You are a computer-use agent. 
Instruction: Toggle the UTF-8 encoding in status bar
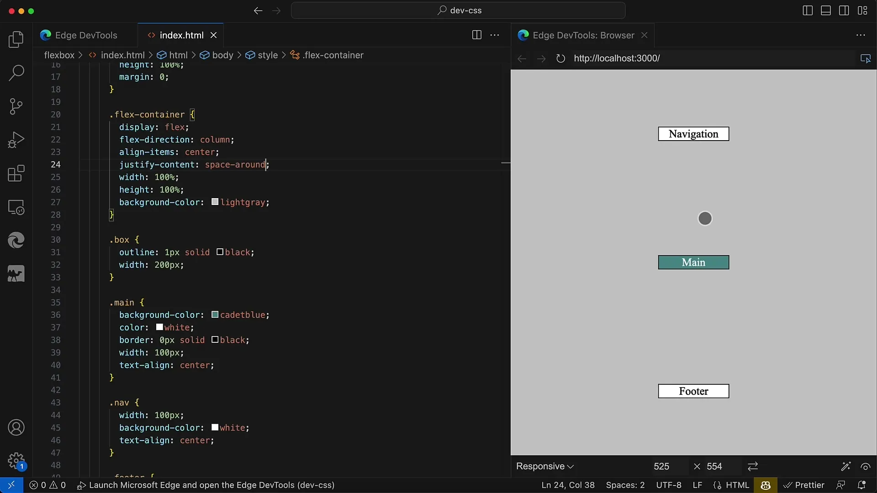[x=668, y=485]
